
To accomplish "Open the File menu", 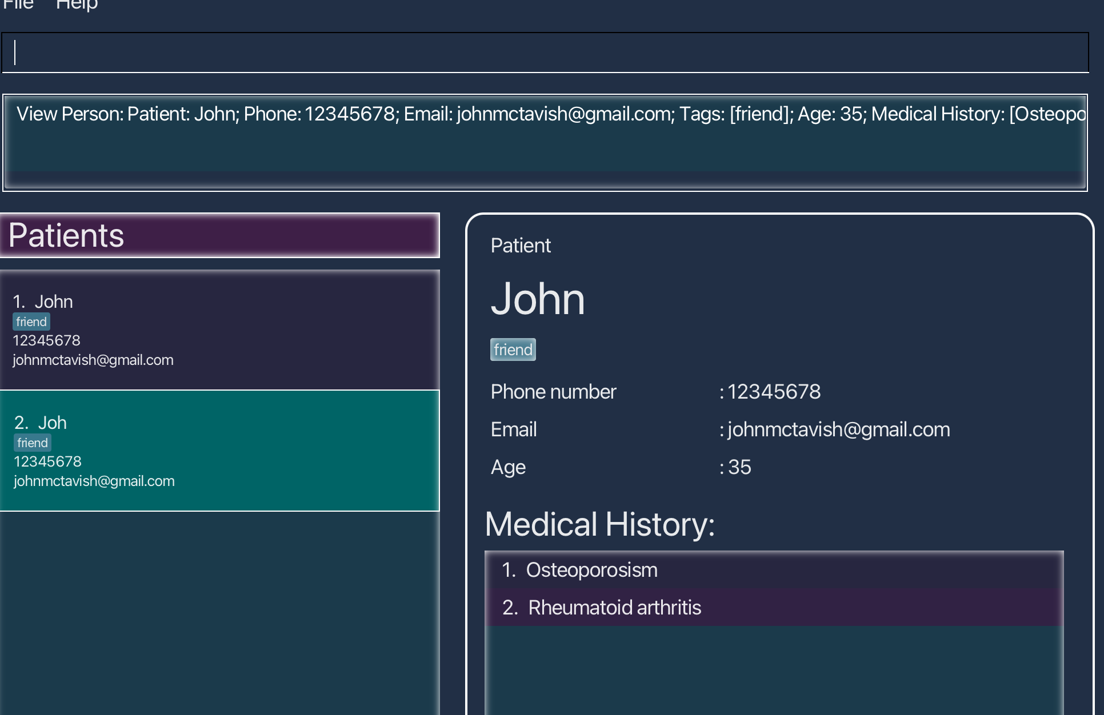I will pyautogui.click(x=17, y=5).
